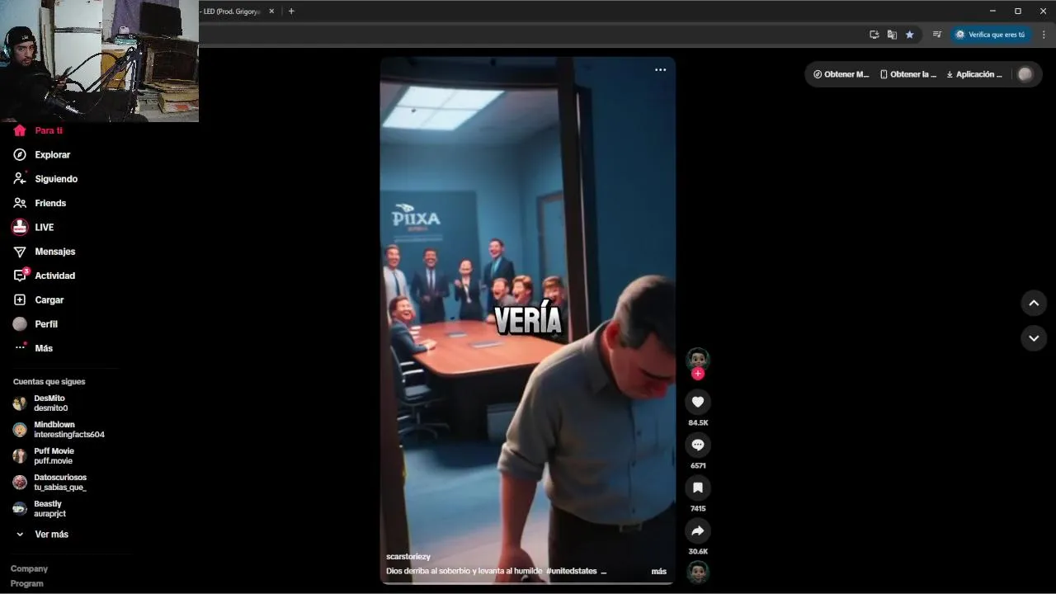Screen dimensions: 1056x594
Task: Select the LED (Prod. Grigory tab
Action: coord(232,12)
